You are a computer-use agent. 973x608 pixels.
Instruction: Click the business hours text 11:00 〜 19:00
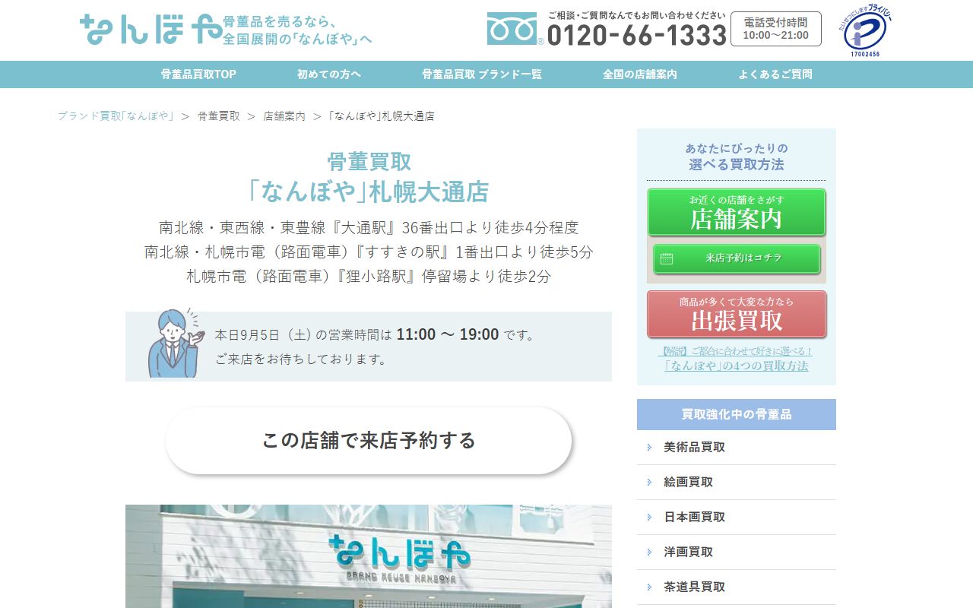pyautogui.click(x=448, y=334)
